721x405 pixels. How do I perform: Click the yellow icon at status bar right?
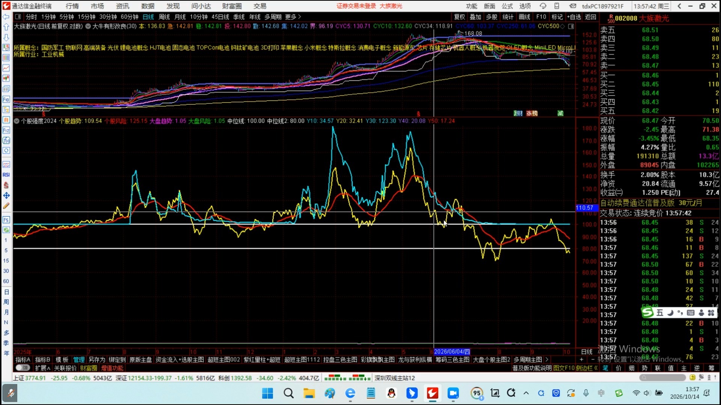[x=692, y=377]
